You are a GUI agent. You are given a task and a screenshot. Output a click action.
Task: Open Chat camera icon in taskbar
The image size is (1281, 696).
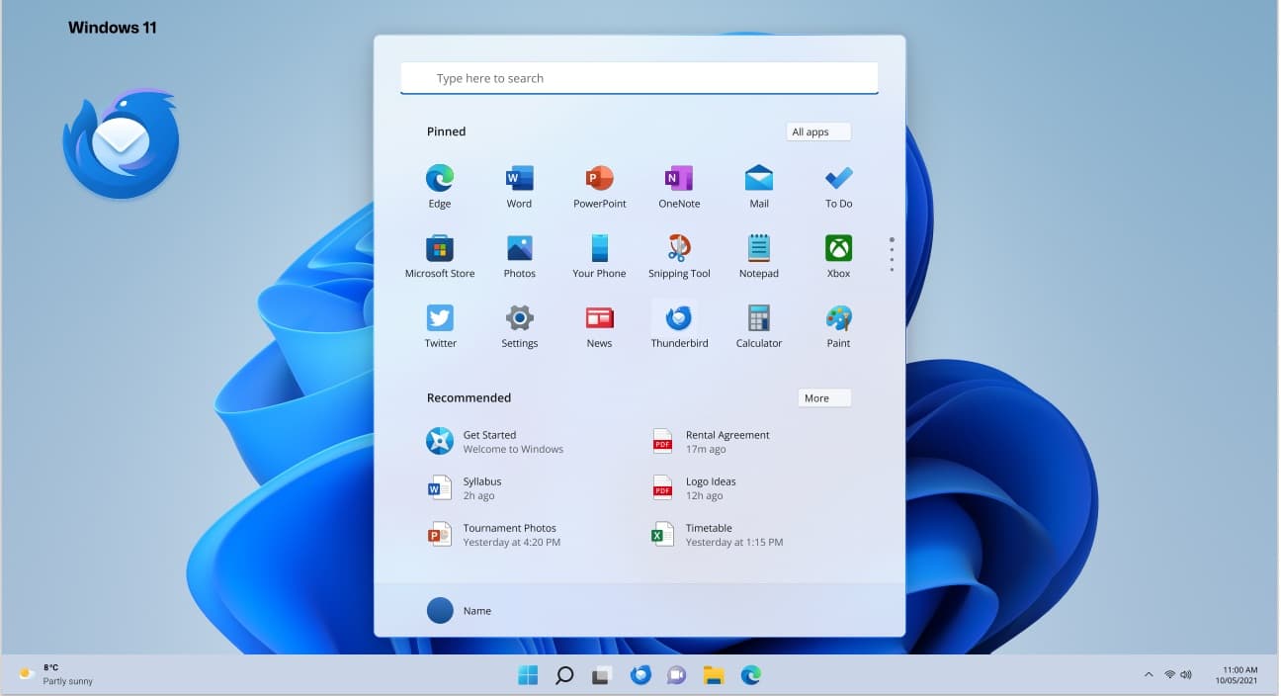676,675
